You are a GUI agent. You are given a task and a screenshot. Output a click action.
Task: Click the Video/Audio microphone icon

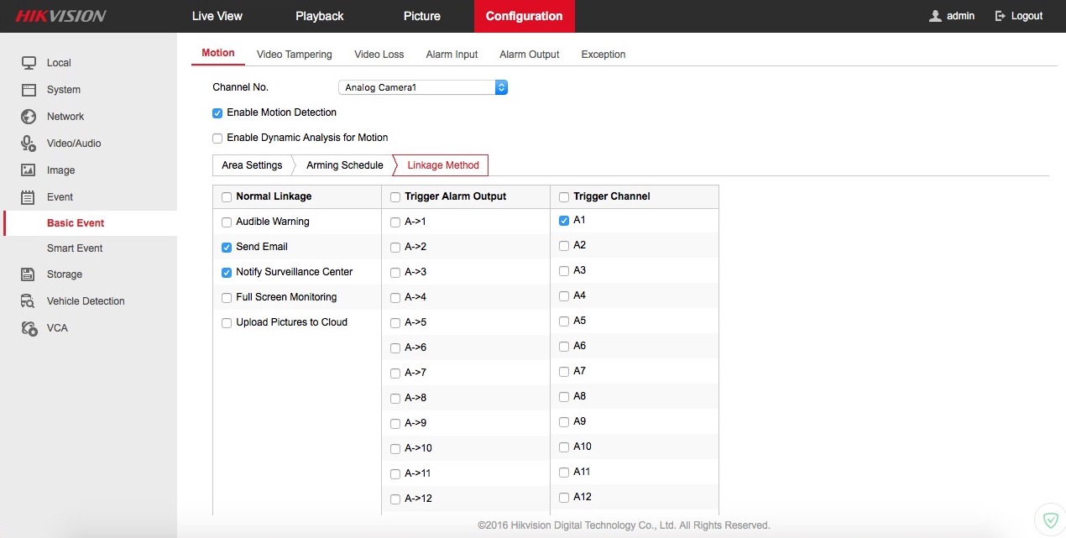29,144
